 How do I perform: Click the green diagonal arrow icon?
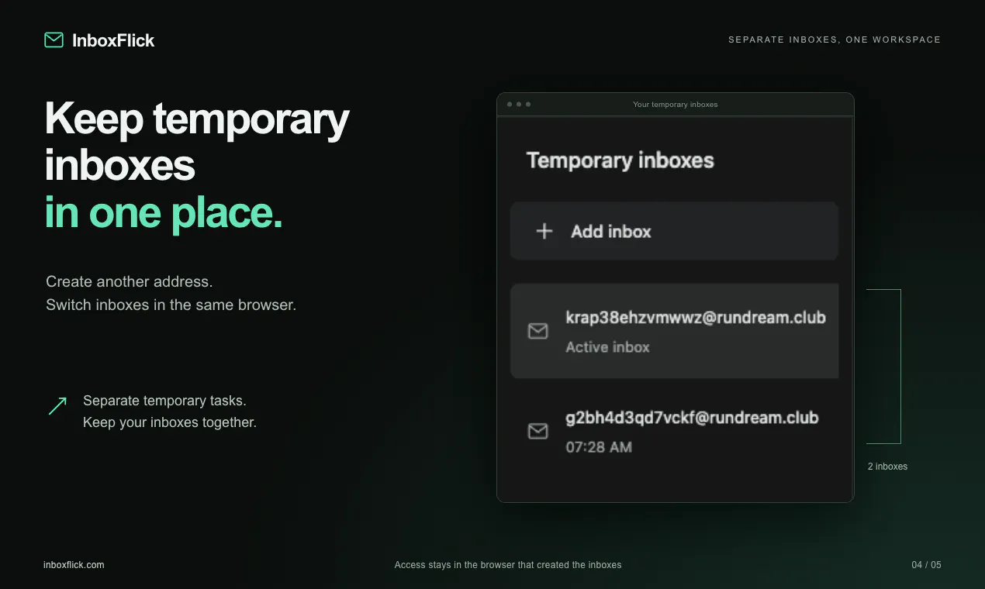coord(57,406)
